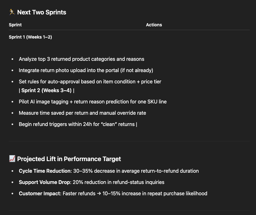This screenshot has height=215, width=256.
Task: Select the Actions column header
Action: [x=154, y=25]
